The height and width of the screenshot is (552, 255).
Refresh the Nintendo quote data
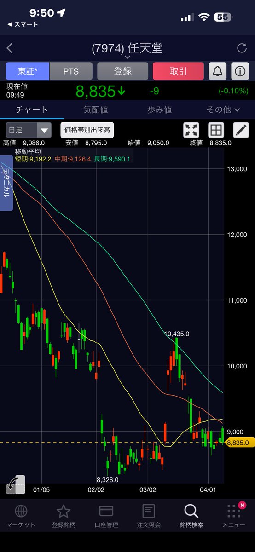[242, 48]
